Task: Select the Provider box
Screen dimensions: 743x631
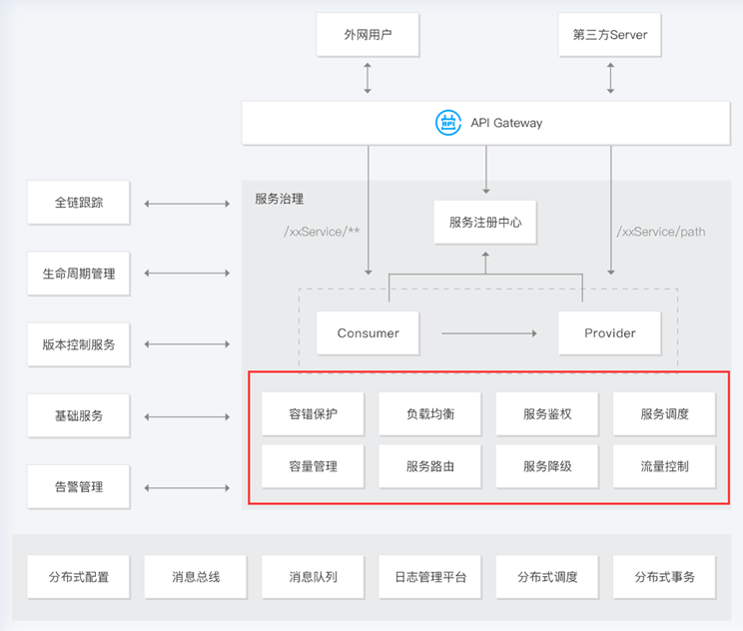Action: [x=609, y=333]
